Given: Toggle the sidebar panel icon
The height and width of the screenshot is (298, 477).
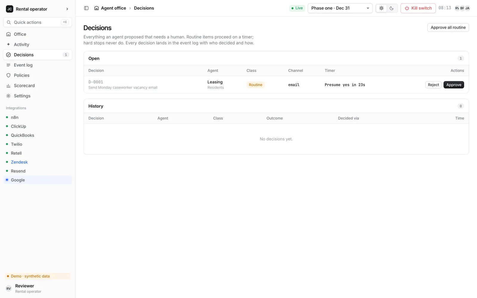Looking at the screenshot, I should pos(86,8).
